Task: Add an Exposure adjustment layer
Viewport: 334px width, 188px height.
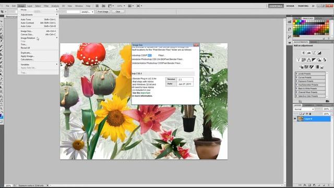Action: pos(319,53)
